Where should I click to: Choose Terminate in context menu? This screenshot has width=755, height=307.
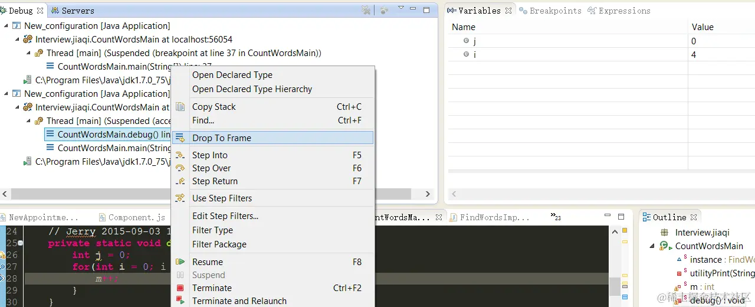(273, 288)
